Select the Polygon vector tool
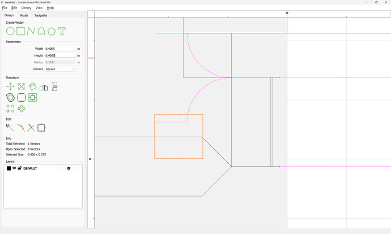The image size is (391, 234). click(52, 31)
